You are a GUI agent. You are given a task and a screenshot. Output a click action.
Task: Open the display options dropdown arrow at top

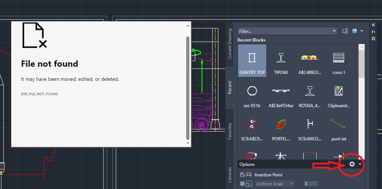click(x=362, y=31)
